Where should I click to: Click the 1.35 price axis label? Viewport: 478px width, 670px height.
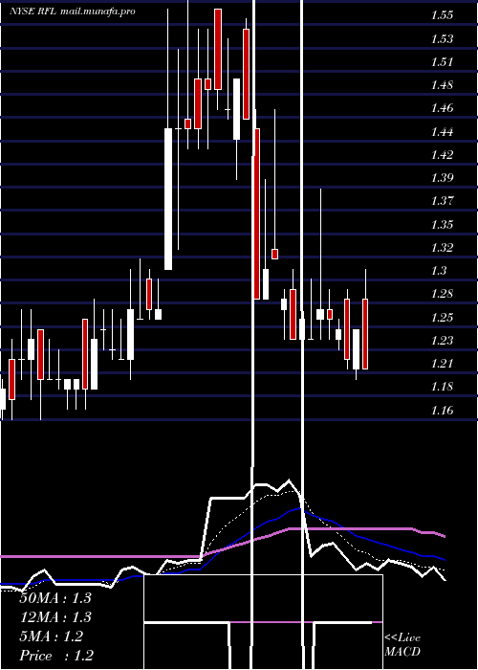(x=442, y=224)
